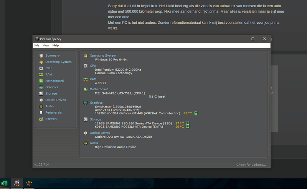Click the SSD temperature indicator beside 27 °C
This screenshot has width=307, height=189.
(x=188, y=123)
